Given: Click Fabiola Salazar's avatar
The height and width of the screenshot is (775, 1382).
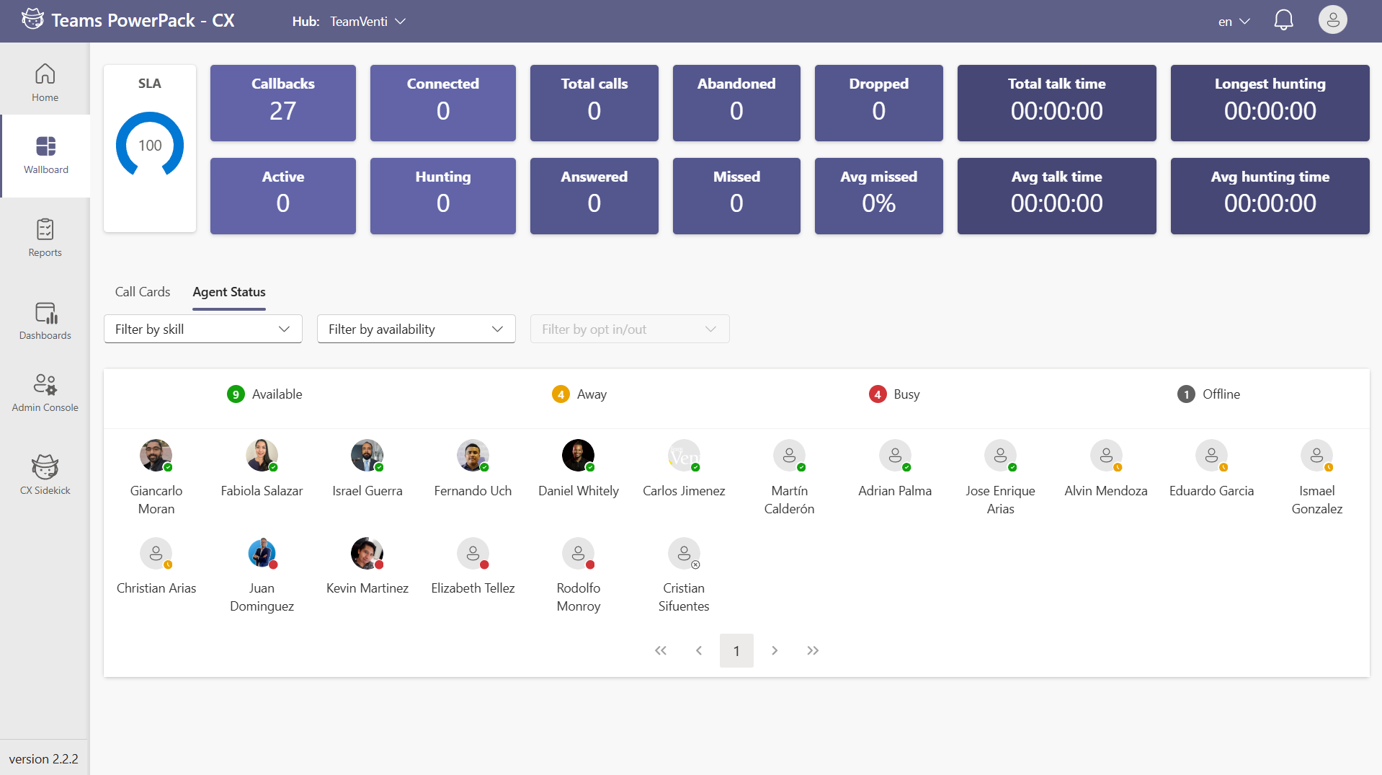Looking at the screenshot, I should pyautogui.click(x=262, y=456).
